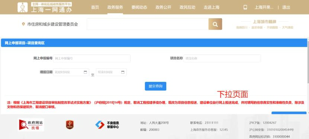
Task: Open the 要闻动态 menu
Action: point(139,7)
